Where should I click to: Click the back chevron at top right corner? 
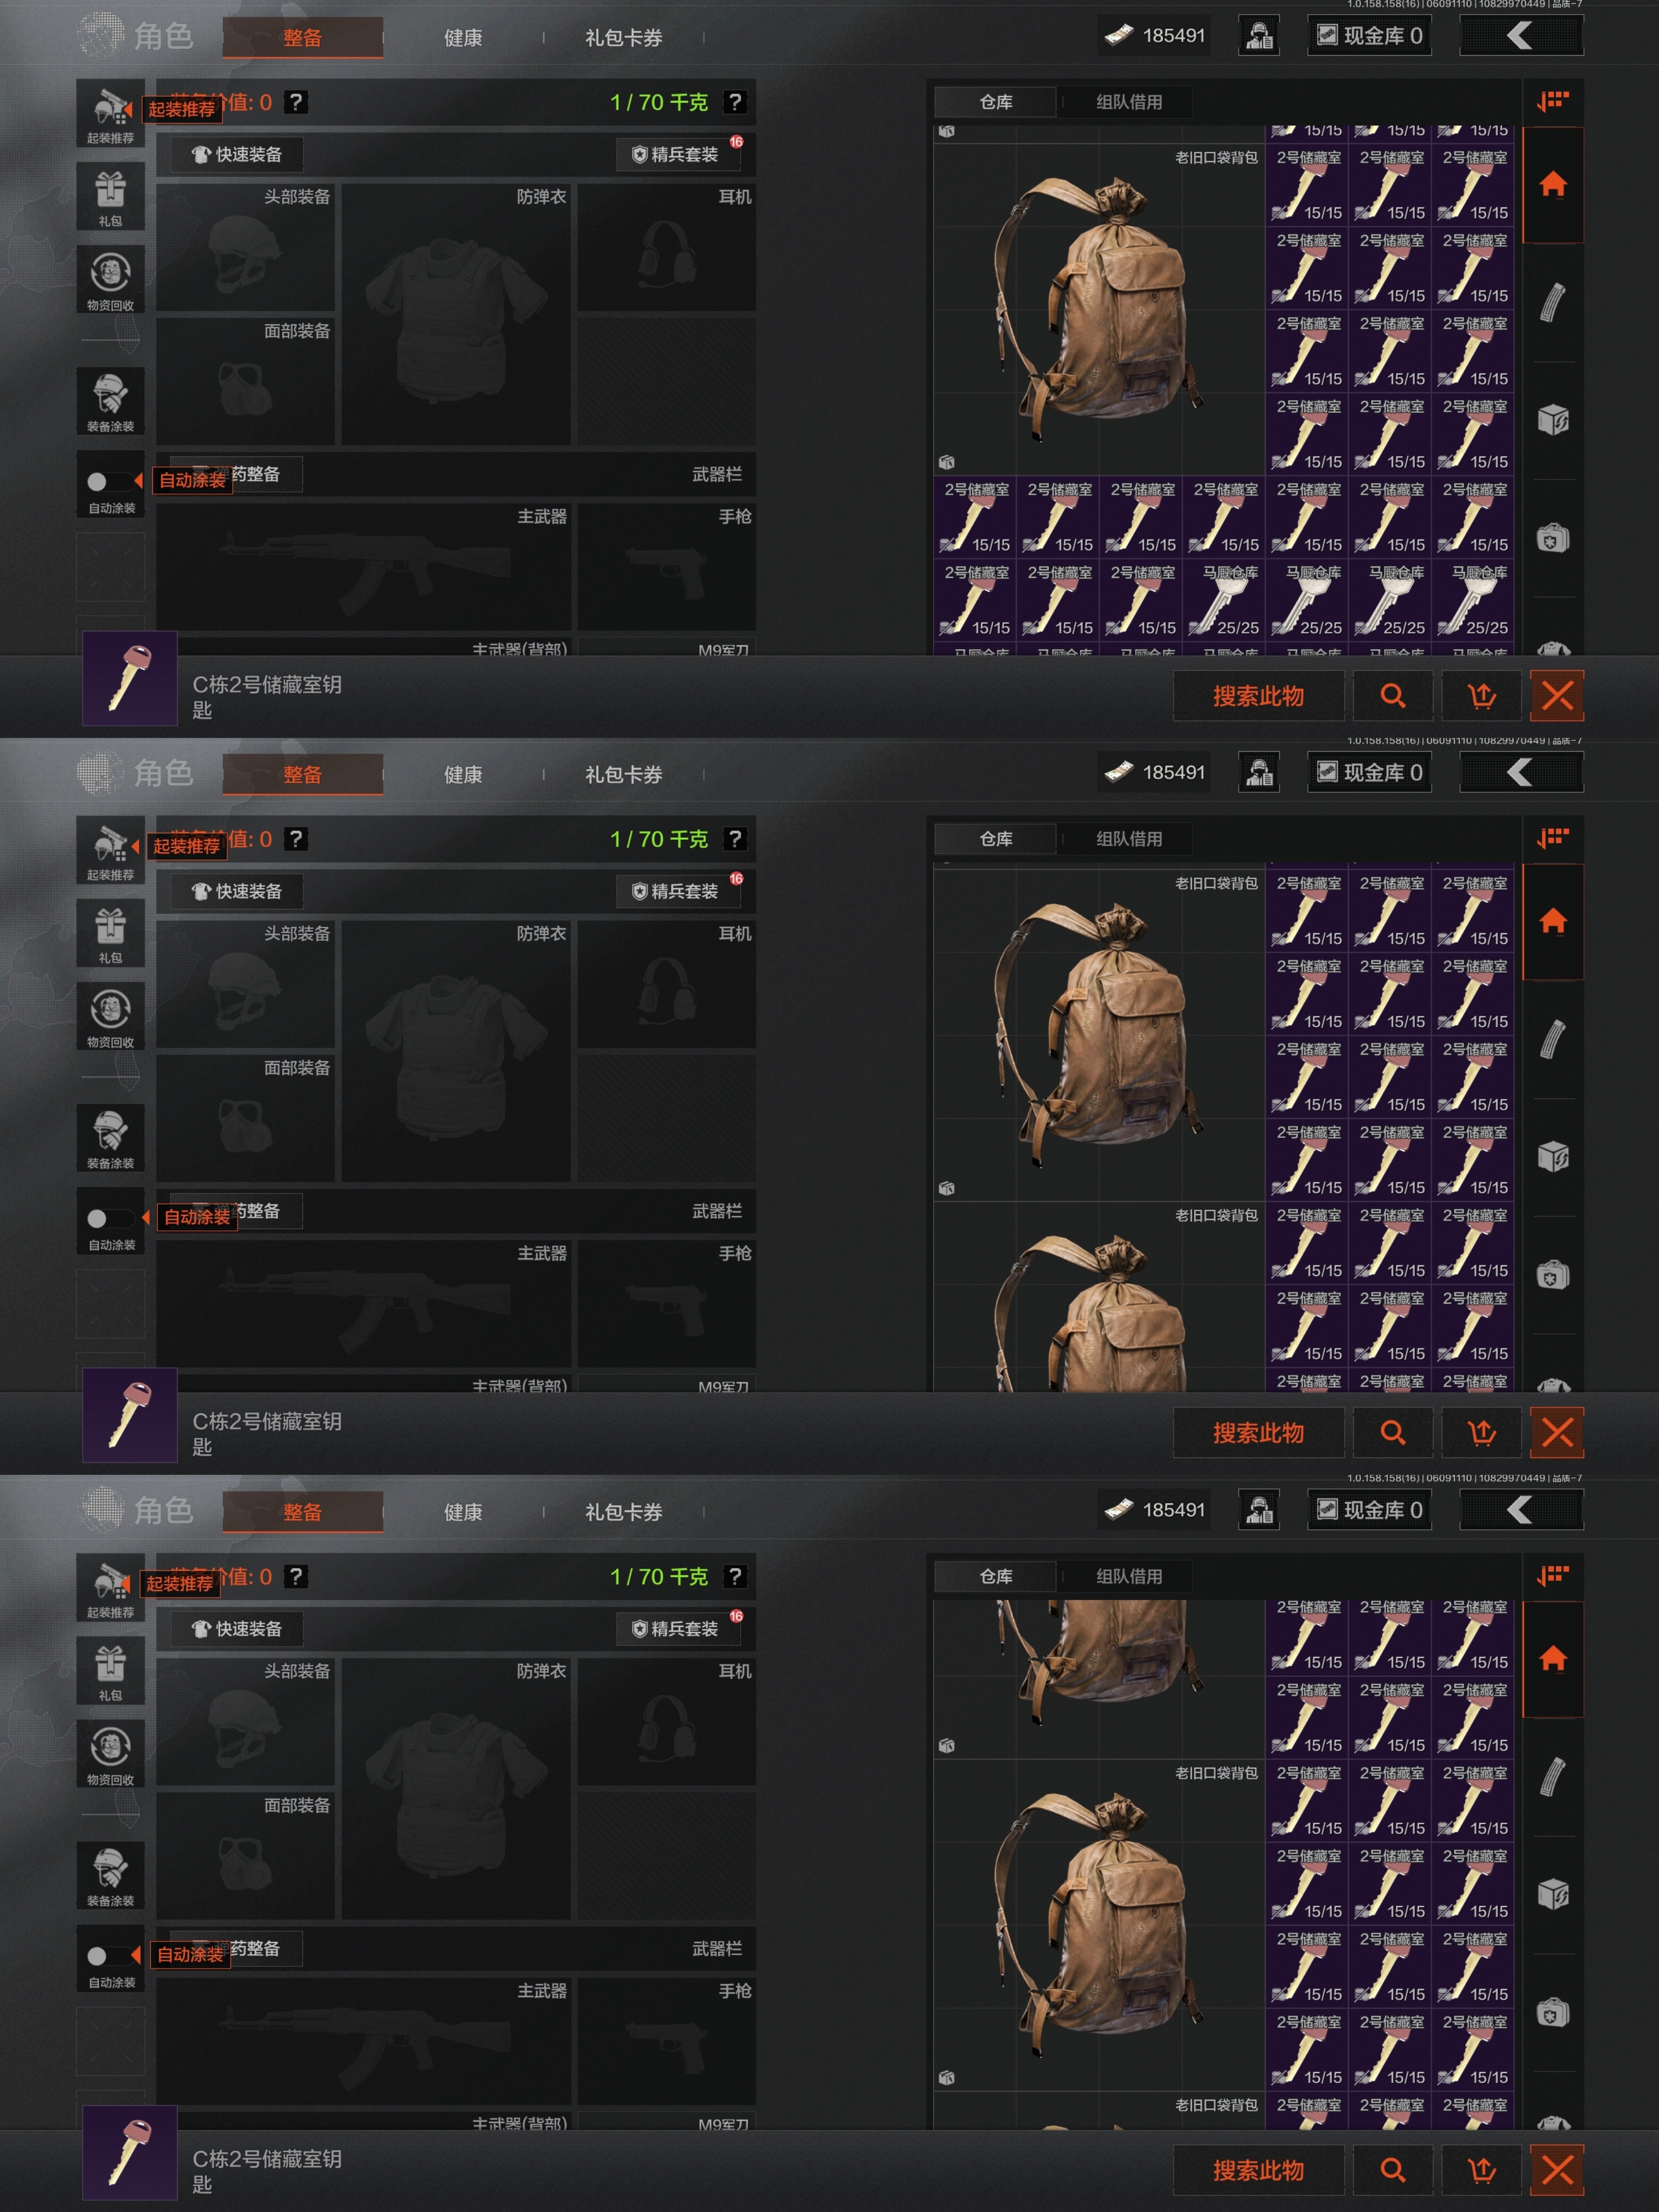tap(1520, 36)
